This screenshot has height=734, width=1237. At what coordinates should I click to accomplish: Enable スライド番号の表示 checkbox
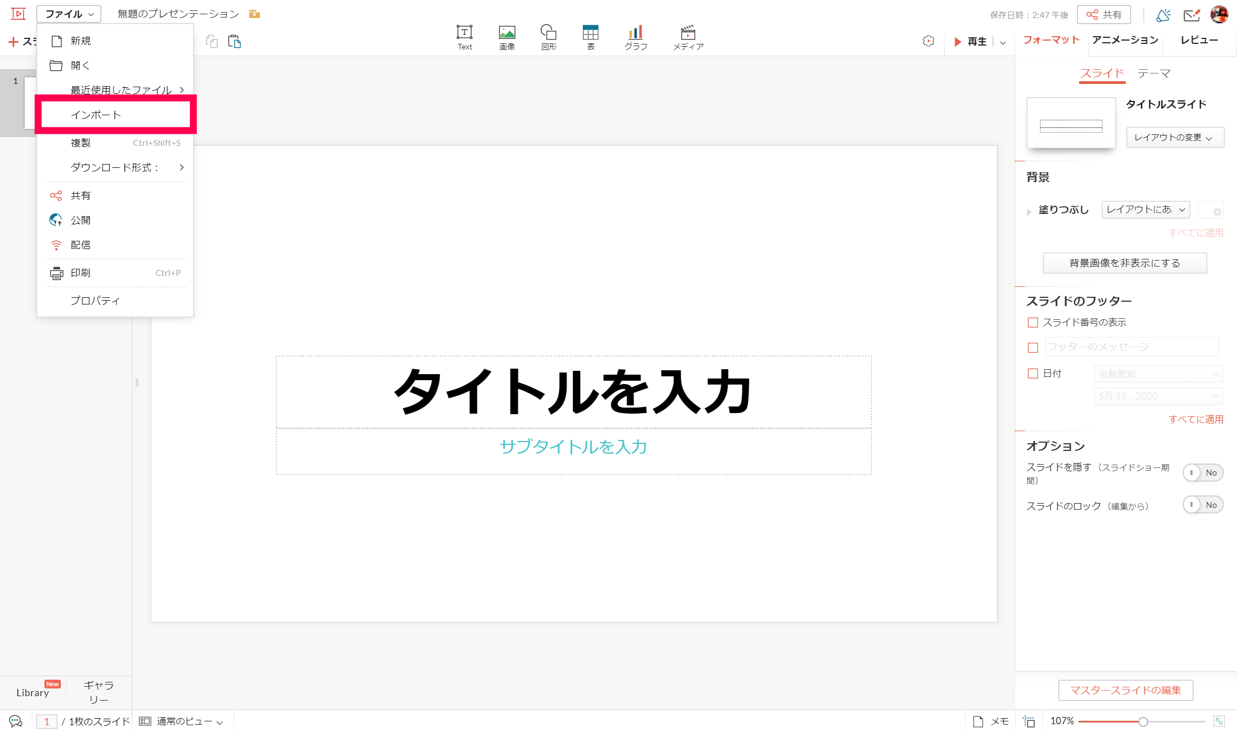click(1033, 323)
